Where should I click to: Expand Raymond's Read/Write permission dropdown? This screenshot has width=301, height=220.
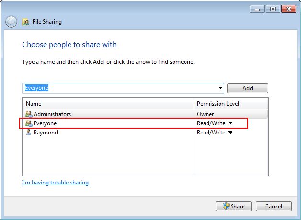(231, 132)
